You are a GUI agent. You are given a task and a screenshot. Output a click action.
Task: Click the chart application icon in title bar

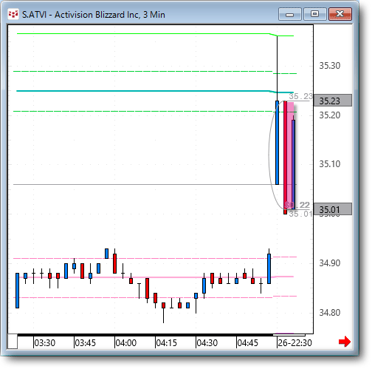point(13,14)
